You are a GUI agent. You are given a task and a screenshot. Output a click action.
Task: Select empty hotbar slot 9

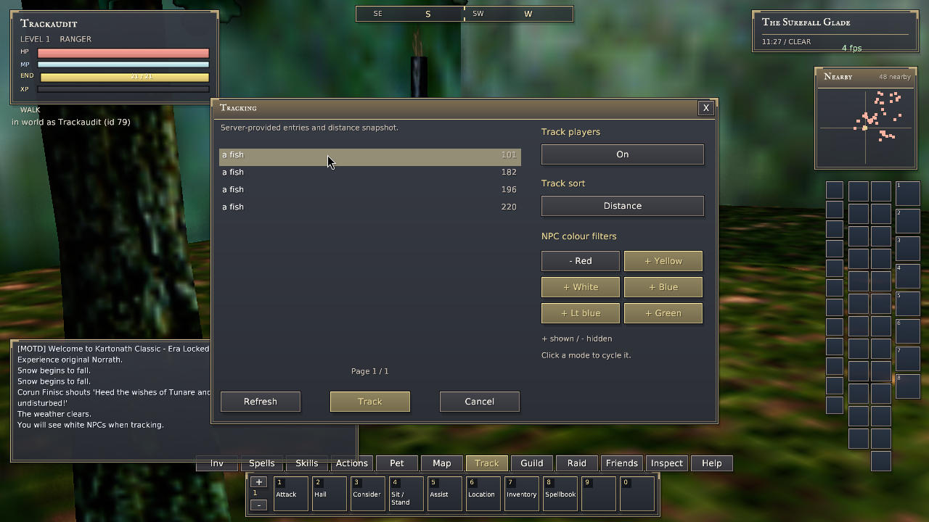(x=599, y=494)
